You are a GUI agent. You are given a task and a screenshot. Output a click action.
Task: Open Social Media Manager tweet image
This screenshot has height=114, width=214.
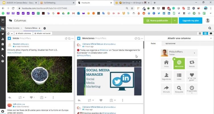pos(109,77)
